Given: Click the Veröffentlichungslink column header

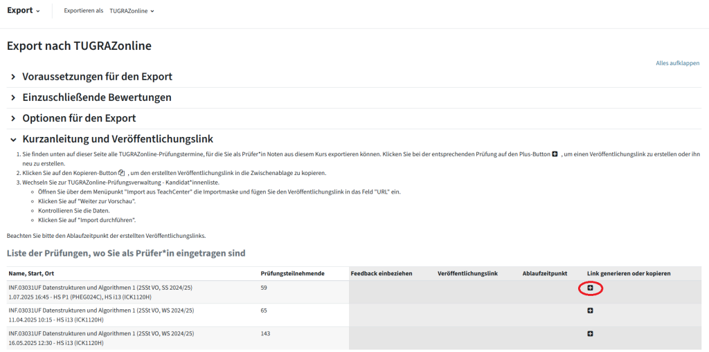Looking at the screenshot, I should point(467,274).
